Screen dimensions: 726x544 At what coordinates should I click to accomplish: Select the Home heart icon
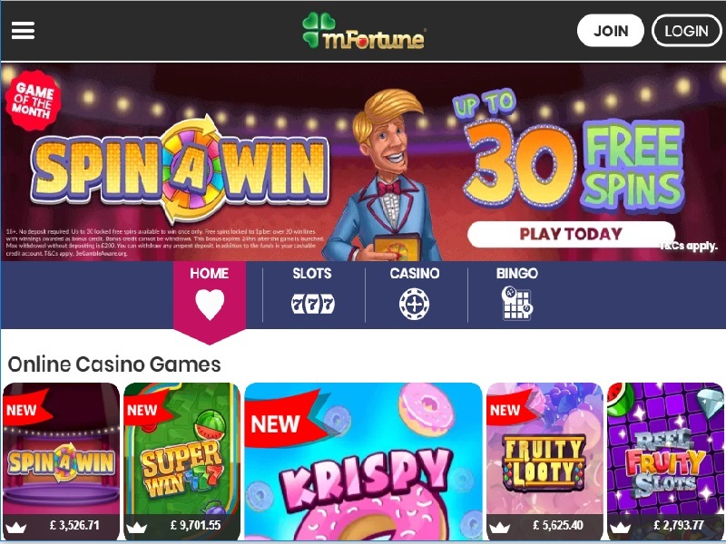(x=210, y=305)
